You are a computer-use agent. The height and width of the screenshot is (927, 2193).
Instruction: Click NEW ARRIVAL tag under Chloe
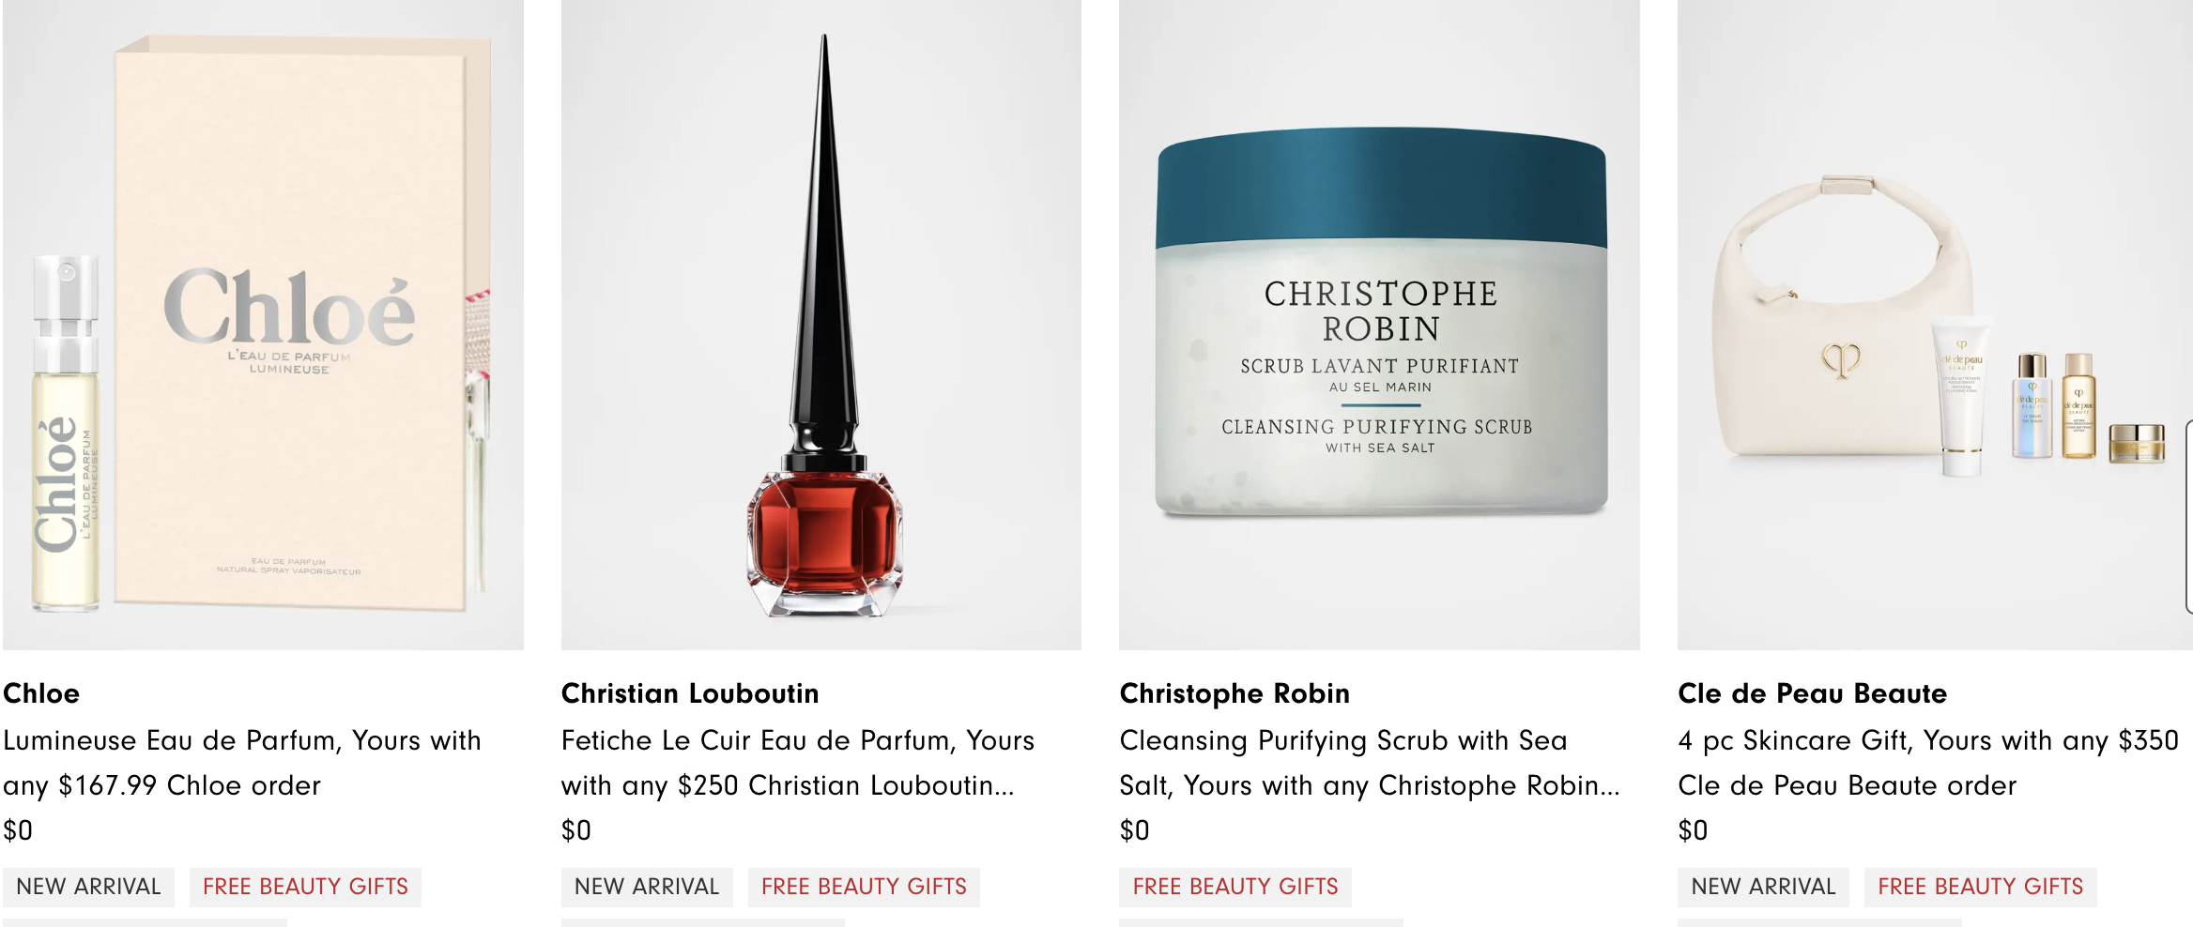88,887
